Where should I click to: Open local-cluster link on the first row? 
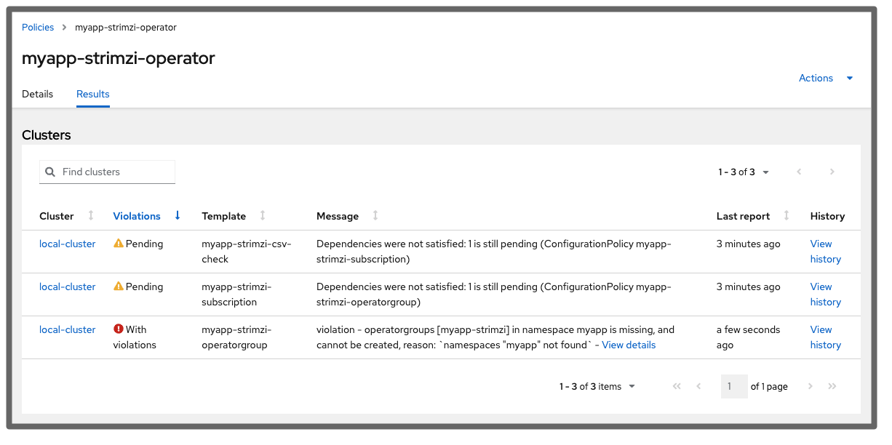tap(67, 244)
